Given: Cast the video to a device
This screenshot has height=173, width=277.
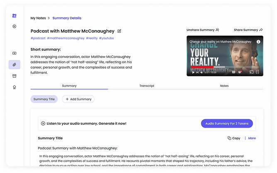Looking at the screenshot, I should tap(251, 72).
